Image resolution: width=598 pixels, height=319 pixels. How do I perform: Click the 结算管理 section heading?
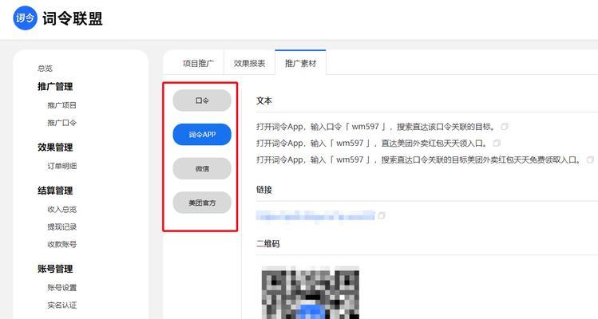click(x=55, y=191)
